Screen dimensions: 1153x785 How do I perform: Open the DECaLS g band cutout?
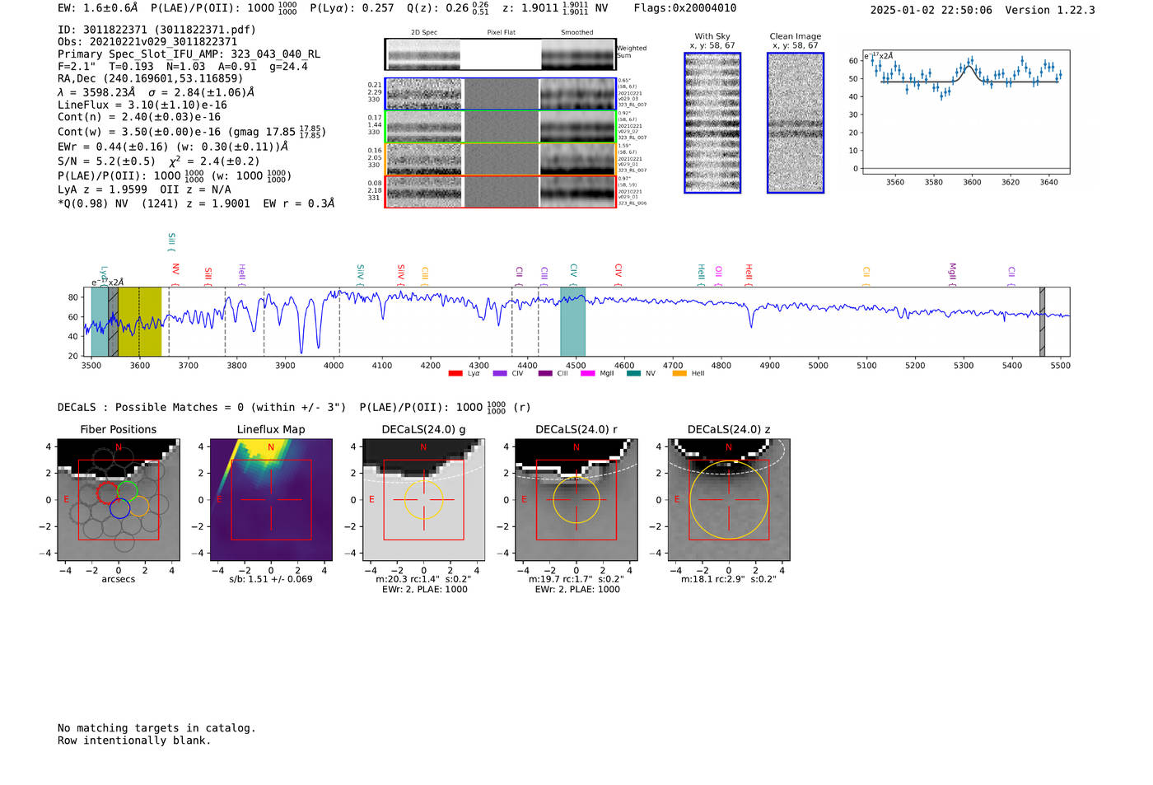click(423, 499)
